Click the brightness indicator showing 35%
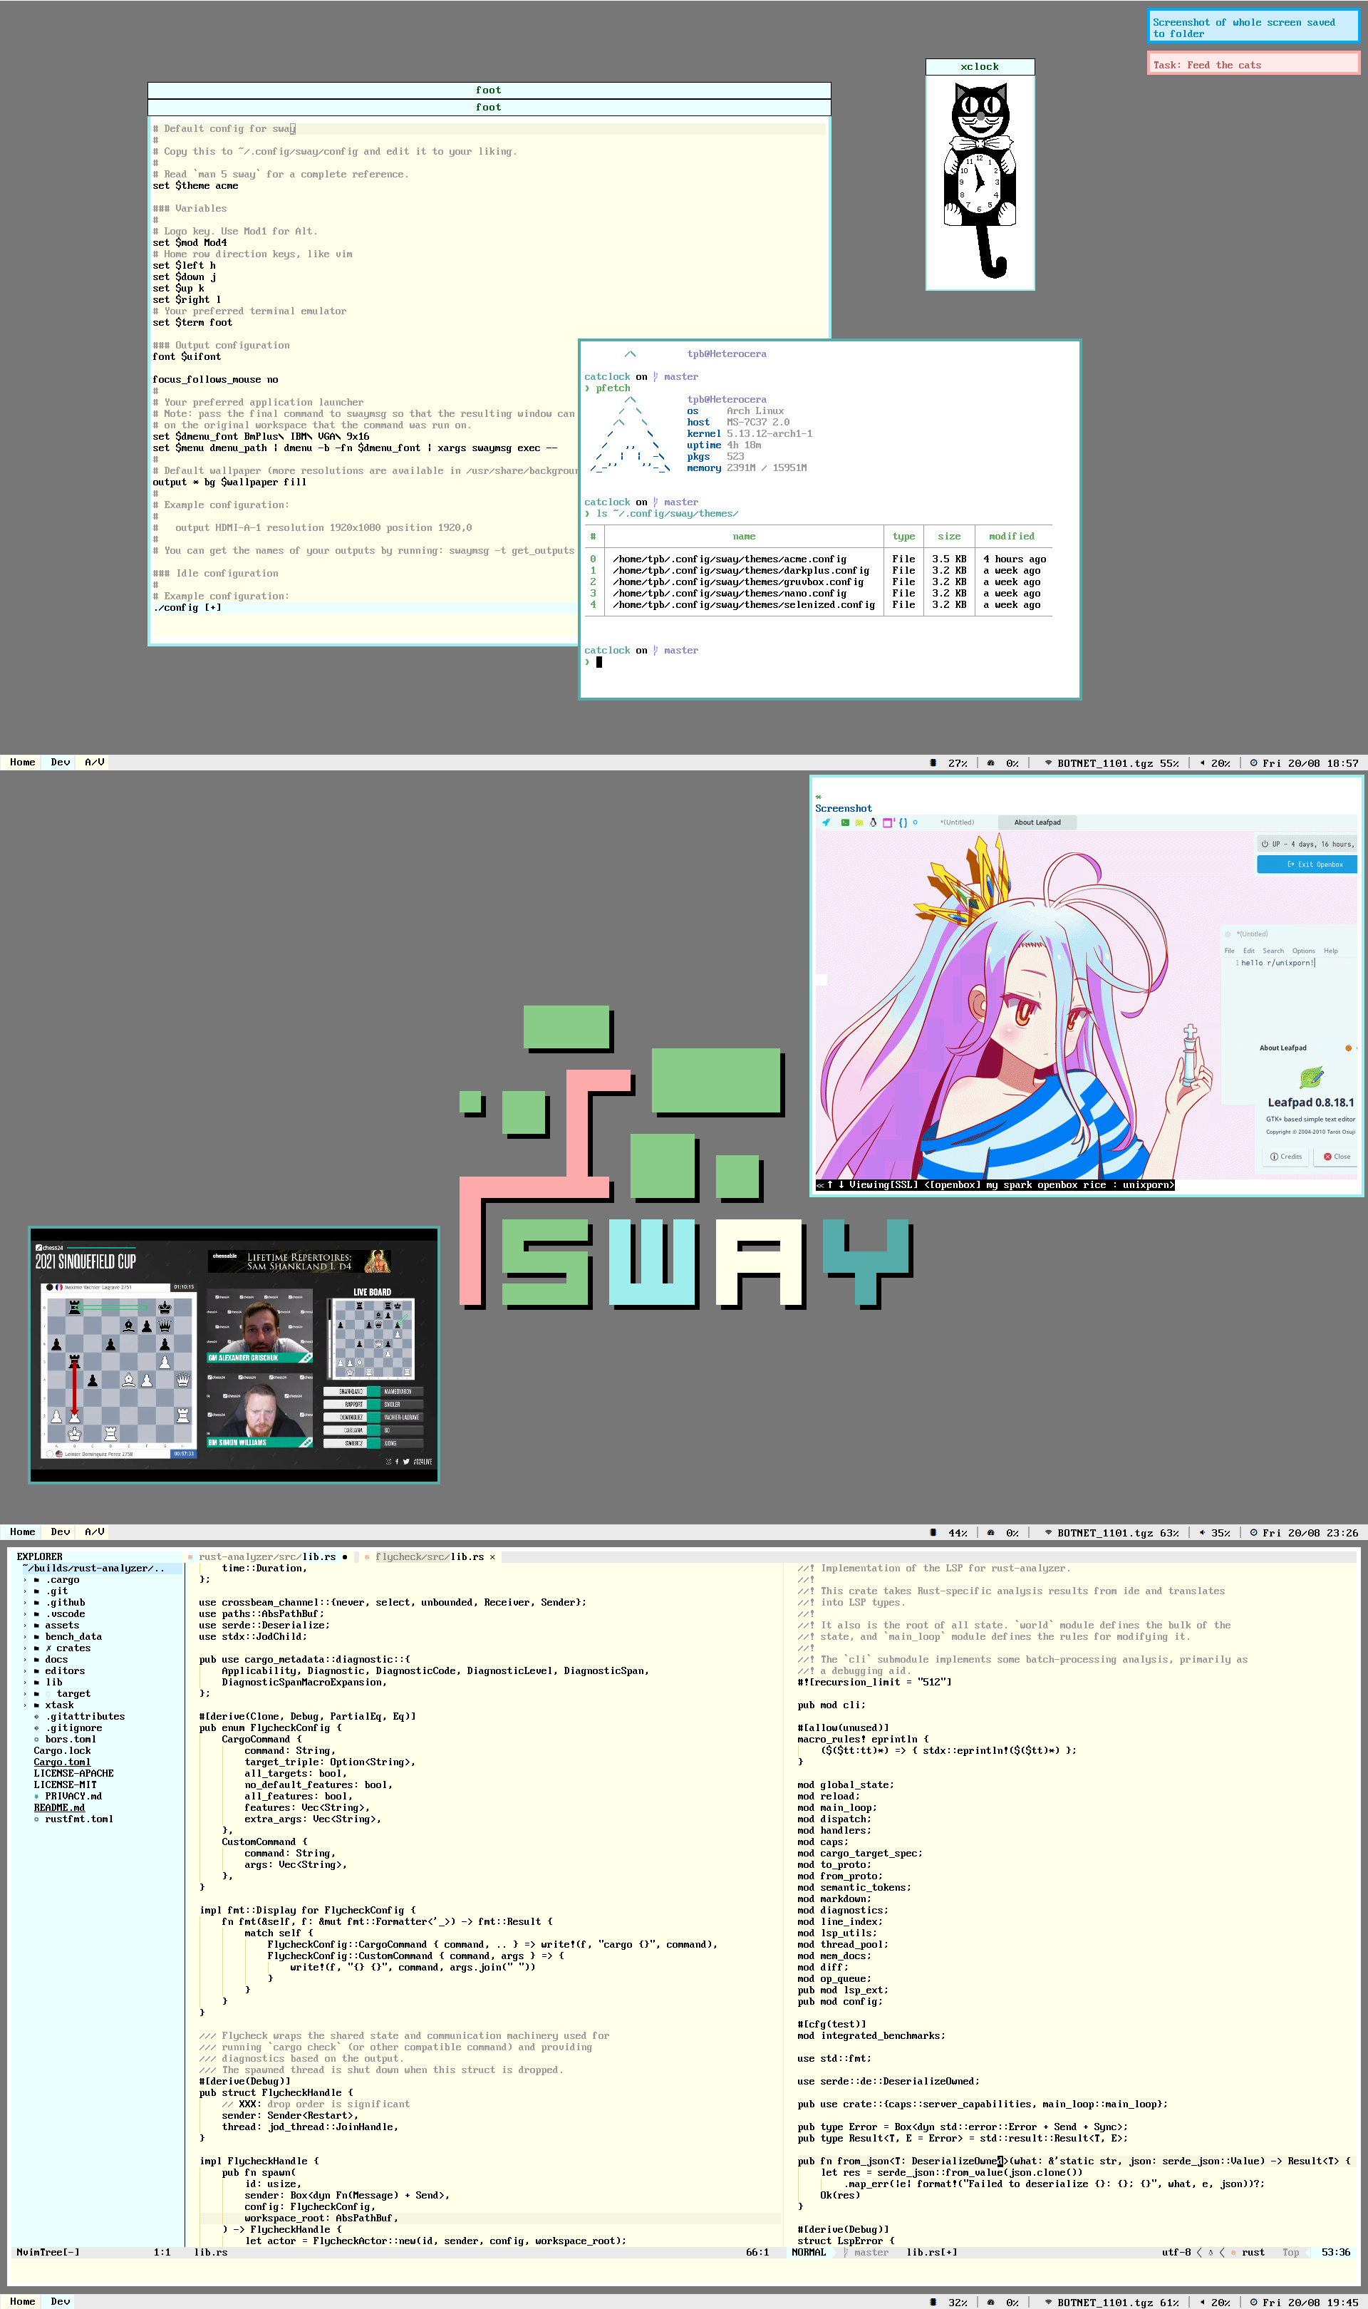The height and width of the screenshot is (2309, 1368). pos(1218,1532)
